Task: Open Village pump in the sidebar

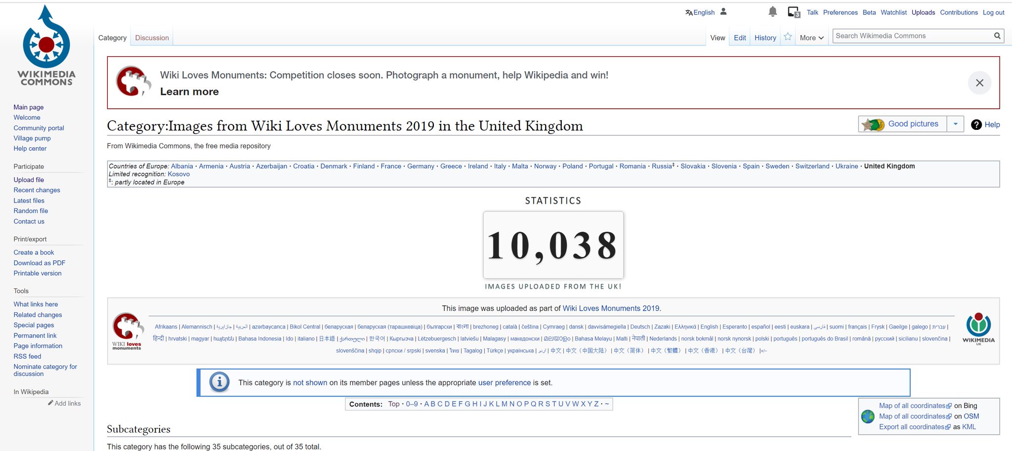Action: pos(32,138)
